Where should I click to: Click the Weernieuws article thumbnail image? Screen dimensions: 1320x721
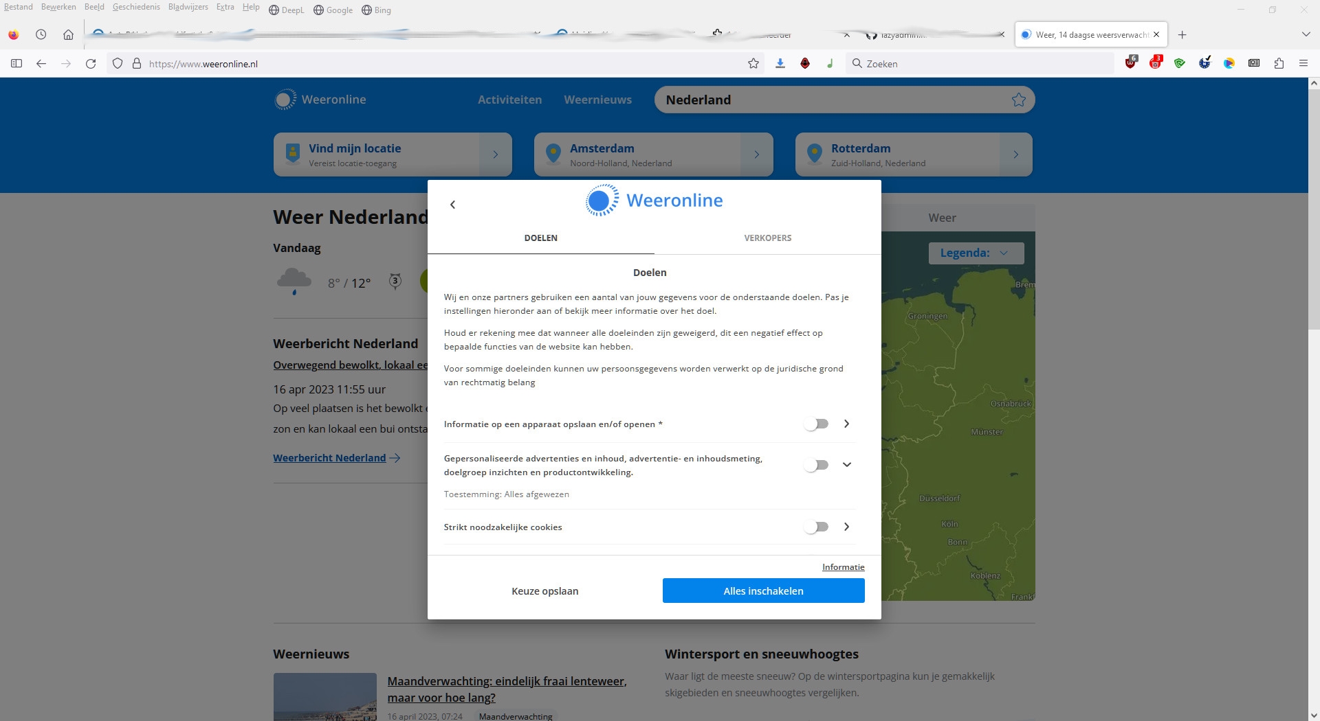tap(325, 697)
